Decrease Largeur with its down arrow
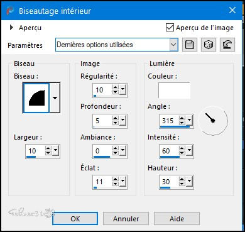Viewport: 245px width, 232px height. [48, 153]
